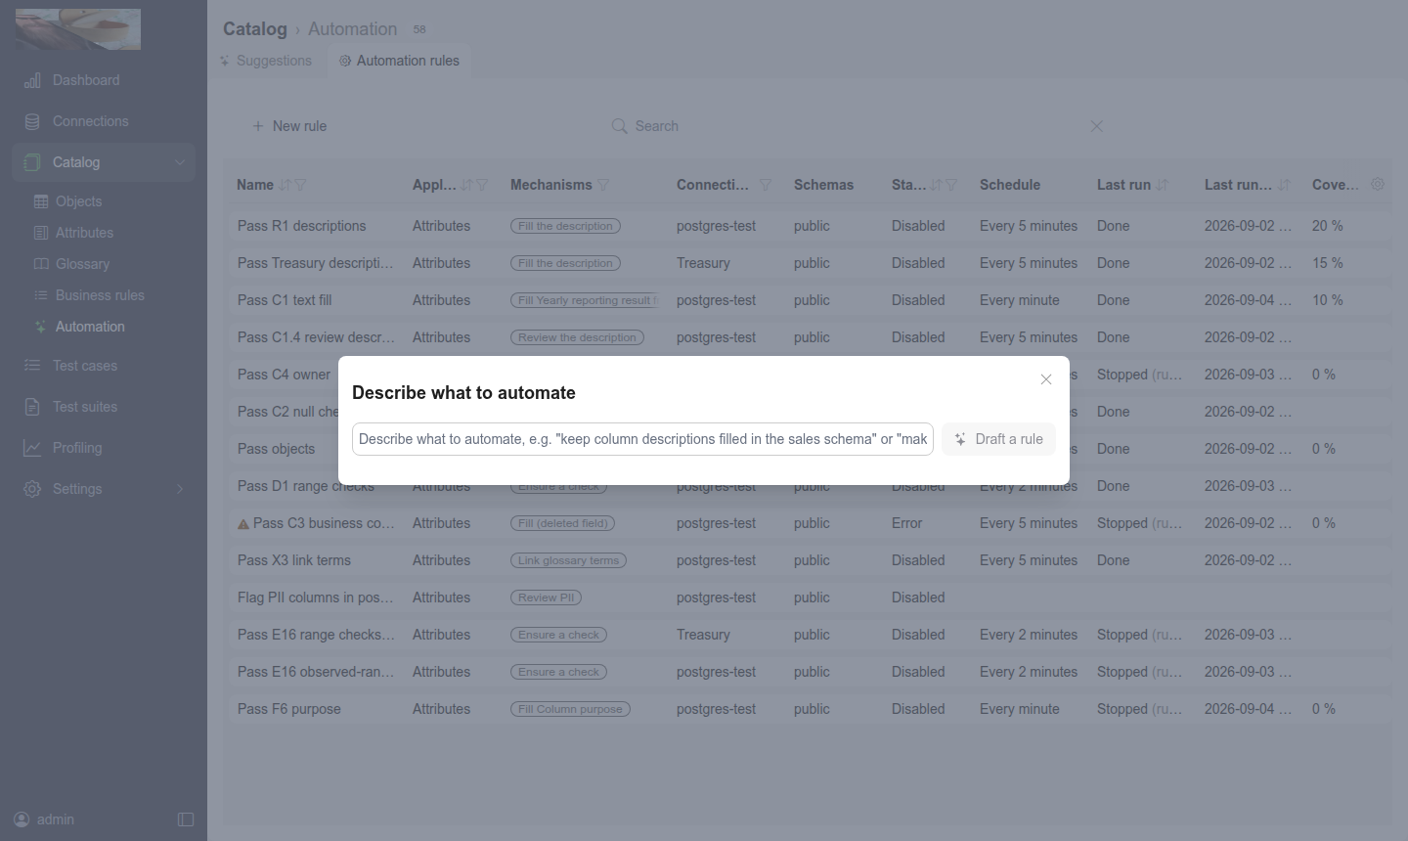Clear search with the X icon
1408x841 pixels.
(x=1097, y=126)
